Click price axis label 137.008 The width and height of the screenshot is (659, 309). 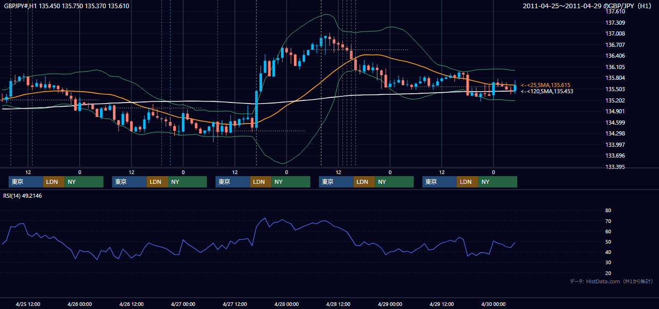615,34
